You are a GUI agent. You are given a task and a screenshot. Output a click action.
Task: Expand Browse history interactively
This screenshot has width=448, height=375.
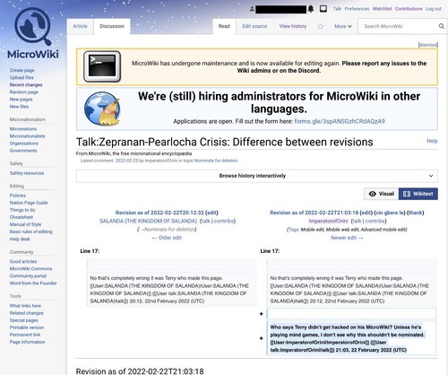pyautogui.click(x=257, y=176)
